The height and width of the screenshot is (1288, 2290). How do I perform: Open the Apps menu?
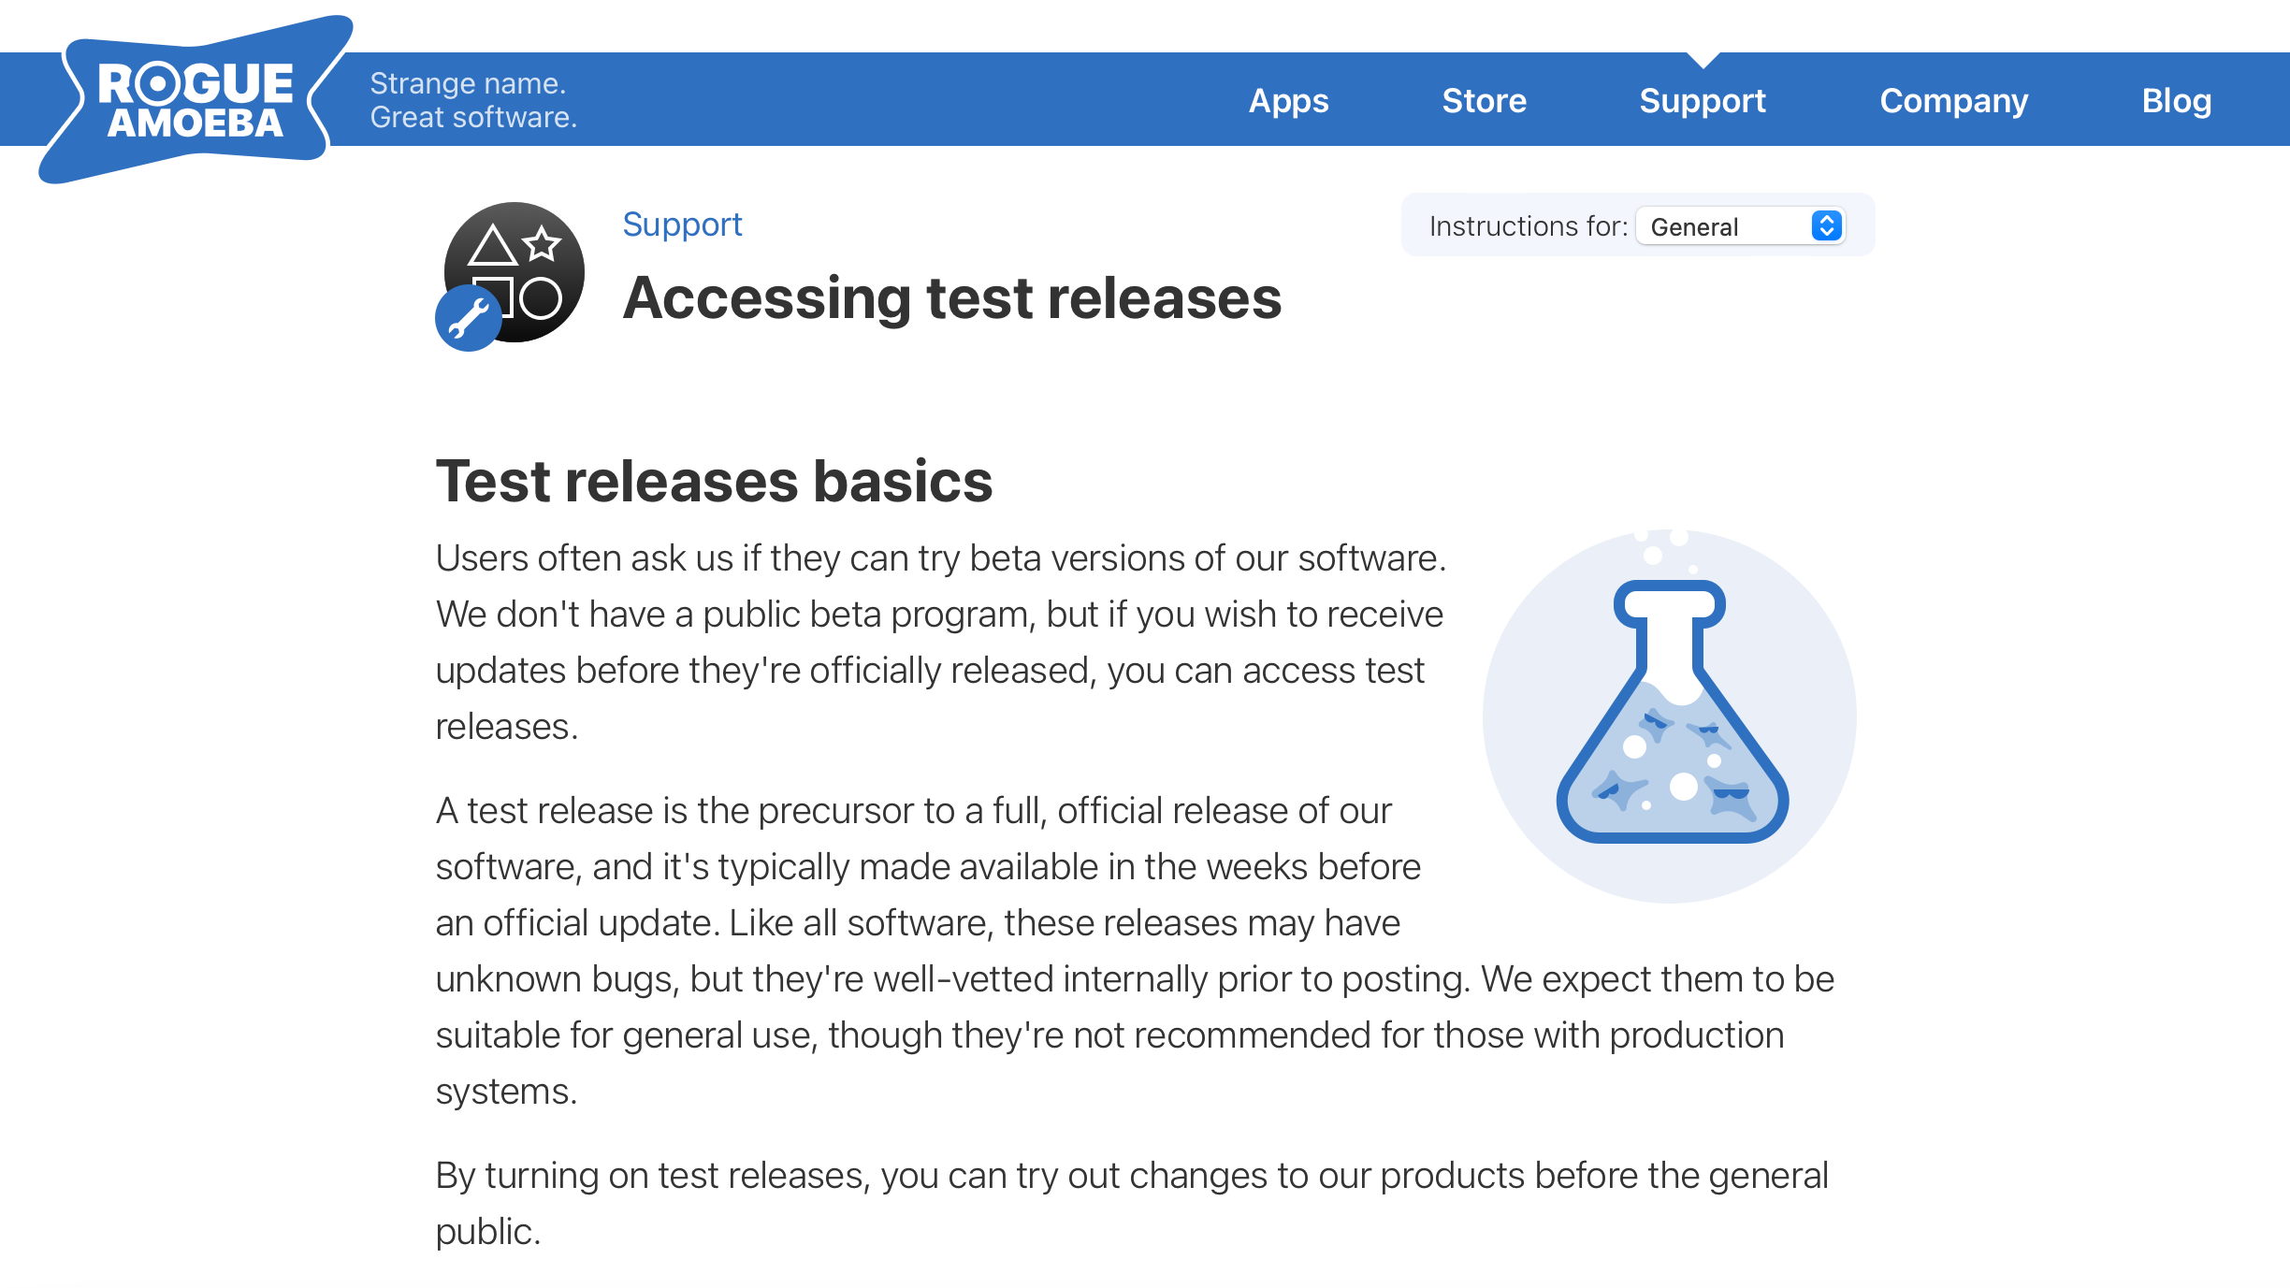[x=1288, y=101]
